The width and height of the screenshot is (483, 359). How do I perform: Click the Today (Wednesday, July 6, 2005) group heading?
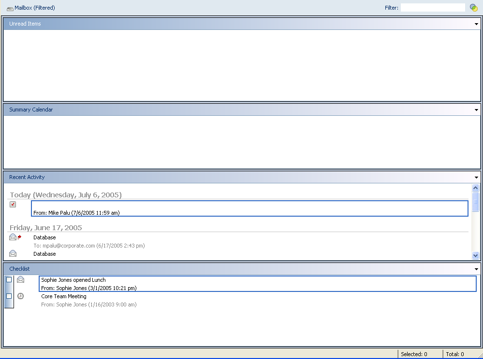66,195
